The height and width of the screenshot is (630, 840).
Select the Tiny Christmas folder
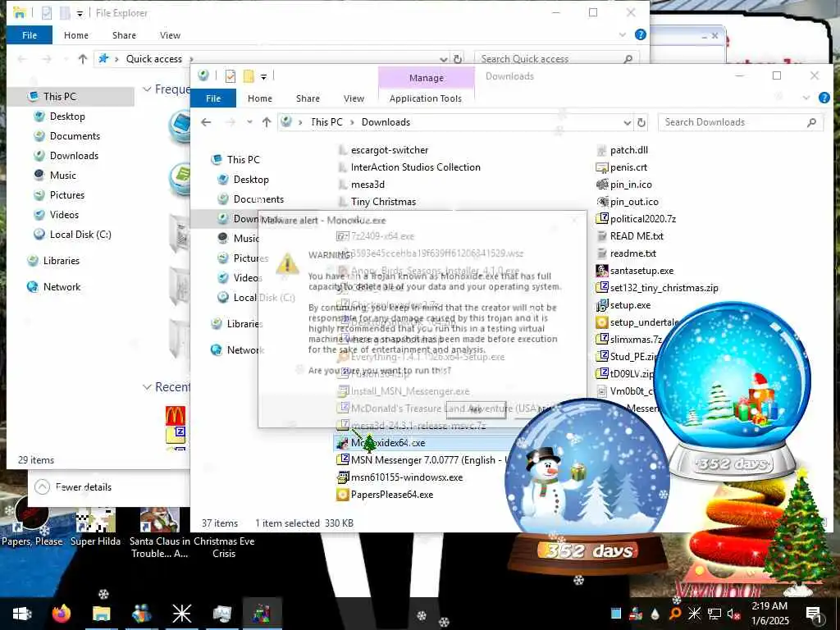click(377, 202)
